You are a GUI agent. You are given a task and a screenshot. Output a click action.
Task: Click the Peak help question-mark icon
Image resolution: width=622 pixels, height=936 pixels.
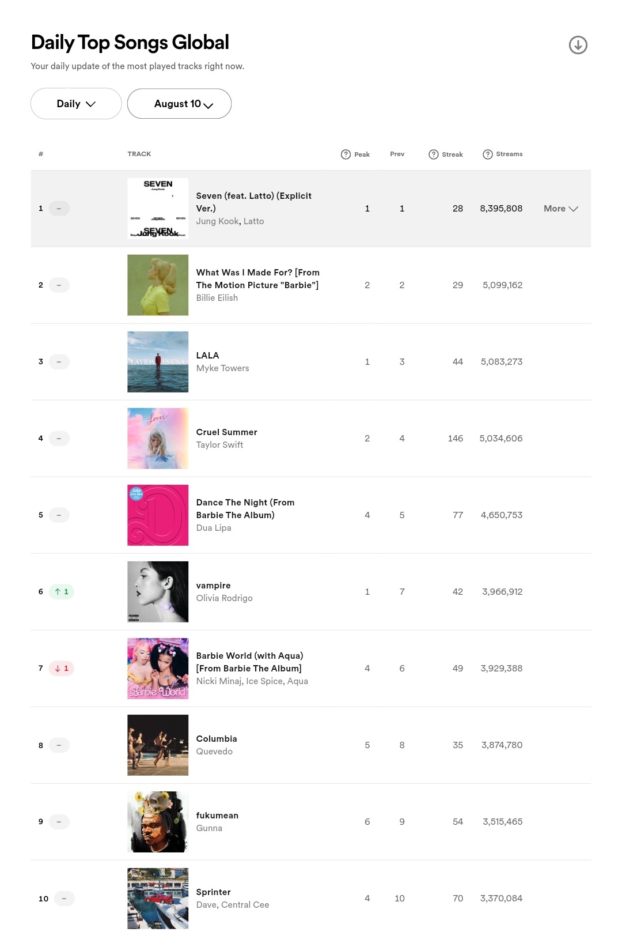coord(346,154)
